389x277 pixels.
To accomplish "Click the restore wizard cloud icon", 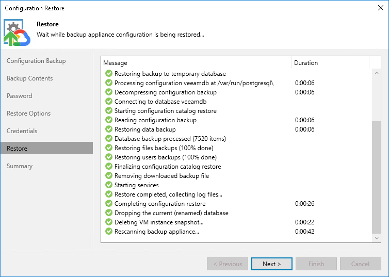I will click(x=17, y=32).
